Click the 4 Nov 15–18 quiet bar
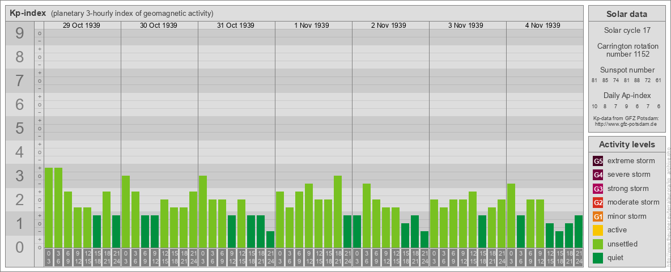This screenshot has width=671, height=272. tap(559, 240)
